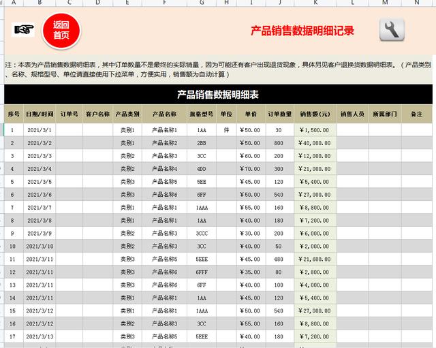Screen dimensions: 436x348
Task: Select column header 销售额(元)
Action: [x=315, y=114]
